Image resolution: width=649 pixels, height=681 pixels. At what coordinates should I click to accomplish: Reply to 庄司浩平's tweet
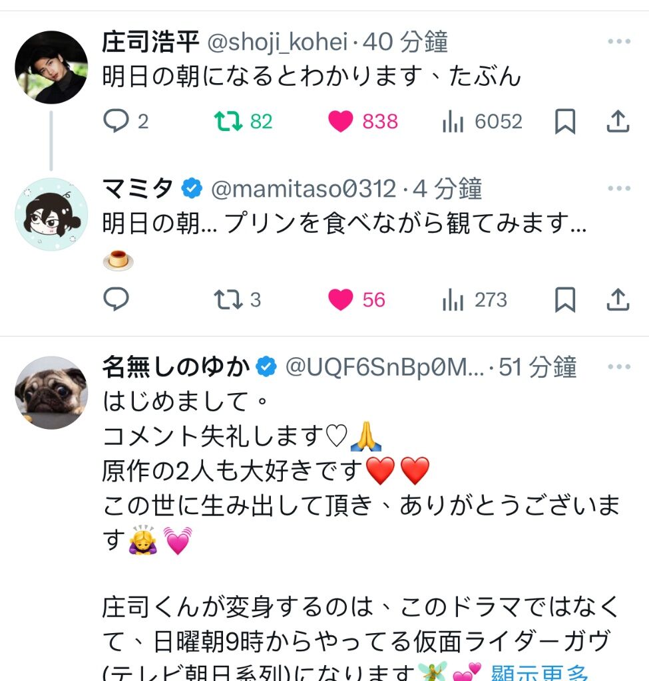116,121
